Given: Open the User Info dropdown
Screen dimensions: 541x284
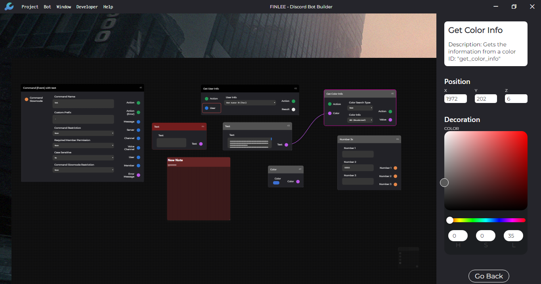Looking at the screenshot, I should click(250, 103).
